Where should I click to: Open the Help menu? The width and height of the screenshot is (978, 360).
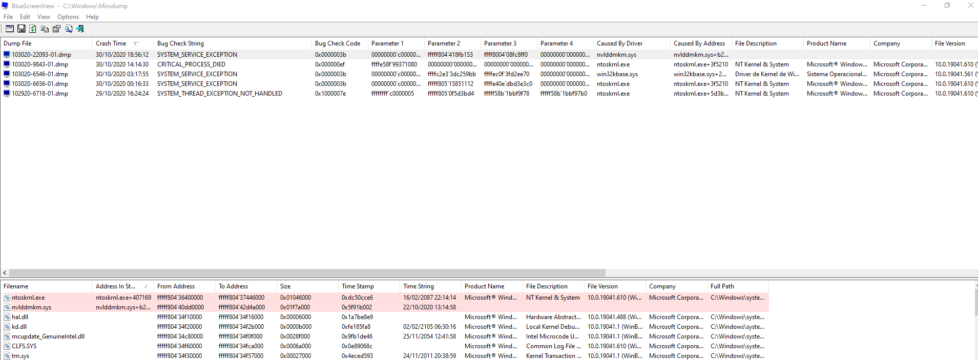pos(92,17)
